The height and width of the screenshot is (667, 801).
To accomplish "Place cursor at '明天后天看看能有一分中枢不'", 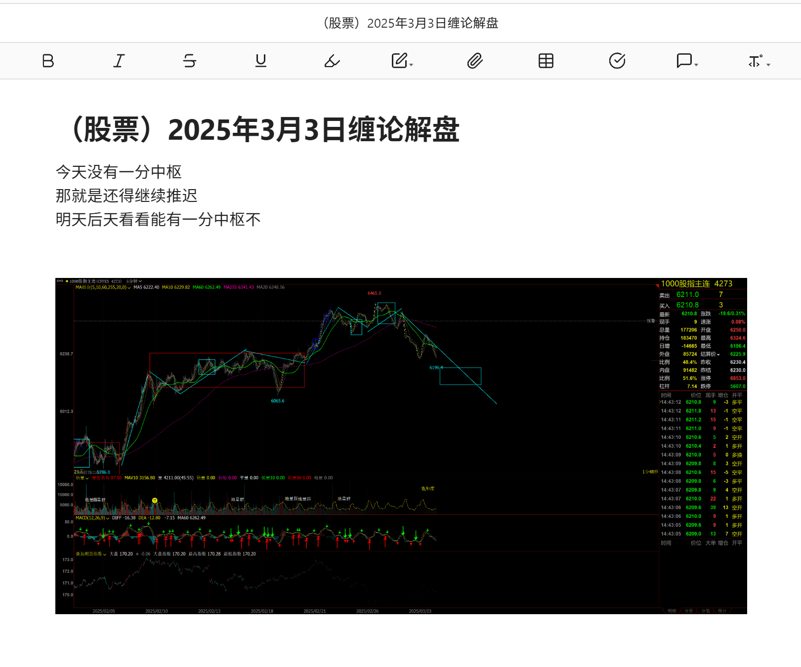I will (158, 219).
